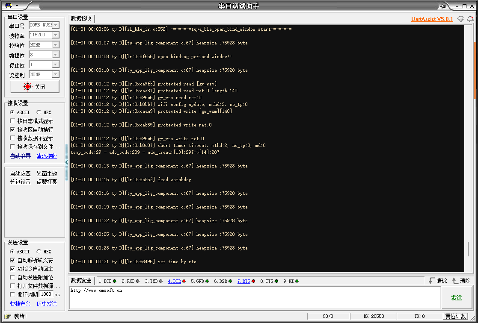This screenshot has height=323, width=478.
Task: Click the red RTS signal indicator
Action: (253, 281)
